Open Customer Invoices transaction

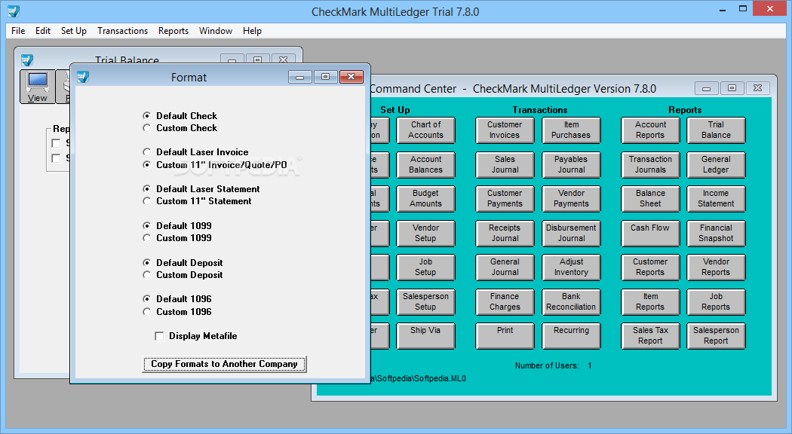(505, 130)
